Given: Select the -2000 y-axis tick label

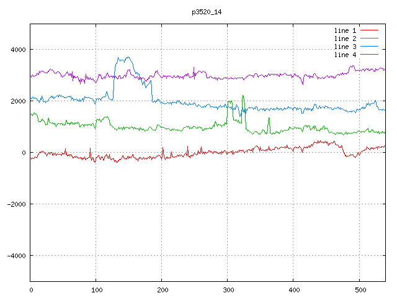Looking at the screenshot, I should (x=15, y=204).
